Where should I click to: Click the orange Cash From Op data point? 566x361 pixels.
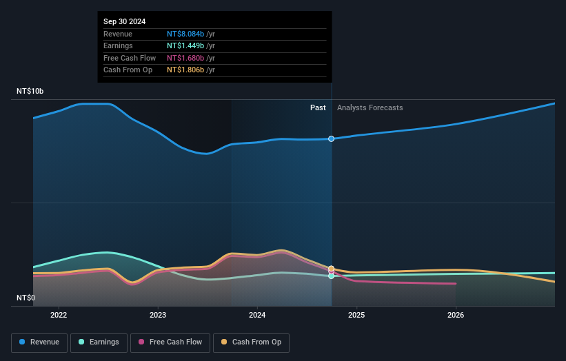332,268
